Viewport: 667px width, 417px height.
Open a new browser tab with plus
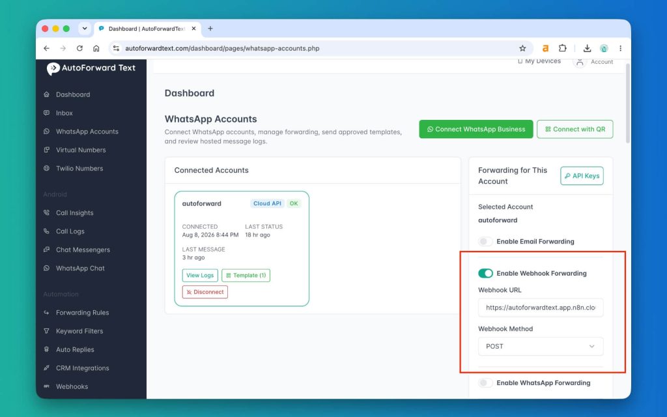click(210, 29)
